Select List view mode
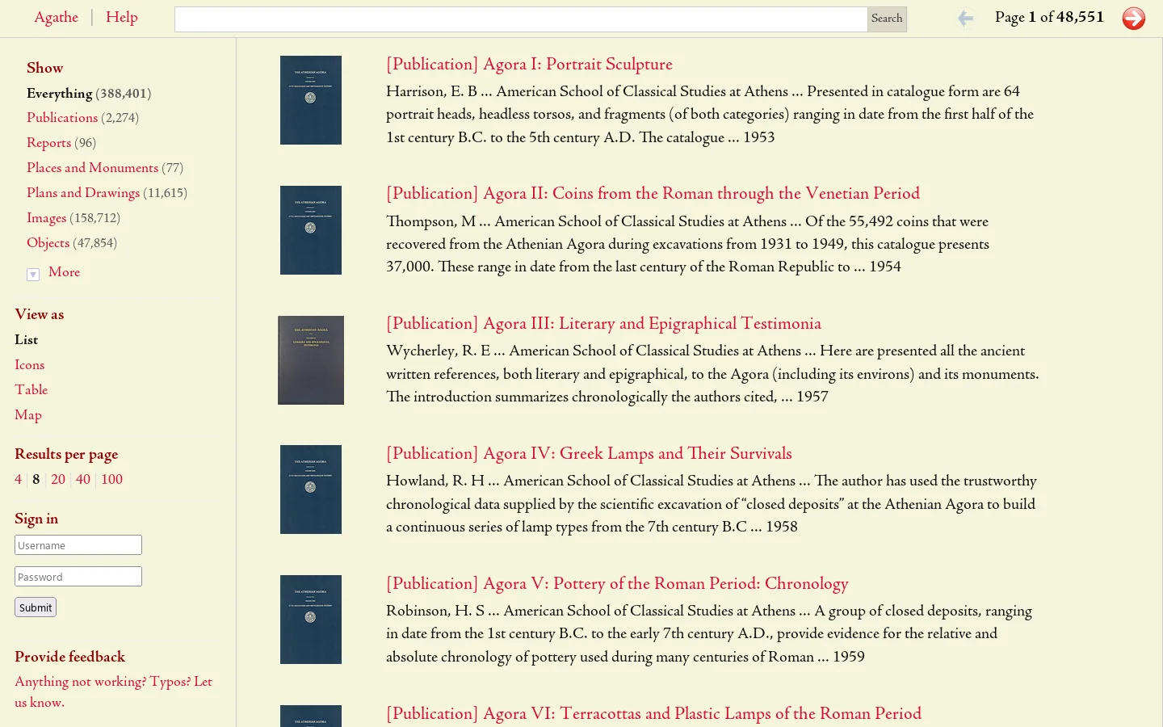 click(26, 340)
